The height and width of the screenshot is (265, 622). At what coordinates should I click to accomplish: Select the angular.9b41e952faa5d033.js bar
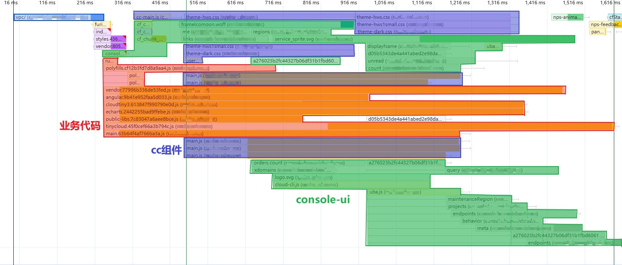[x=236, y=97]
